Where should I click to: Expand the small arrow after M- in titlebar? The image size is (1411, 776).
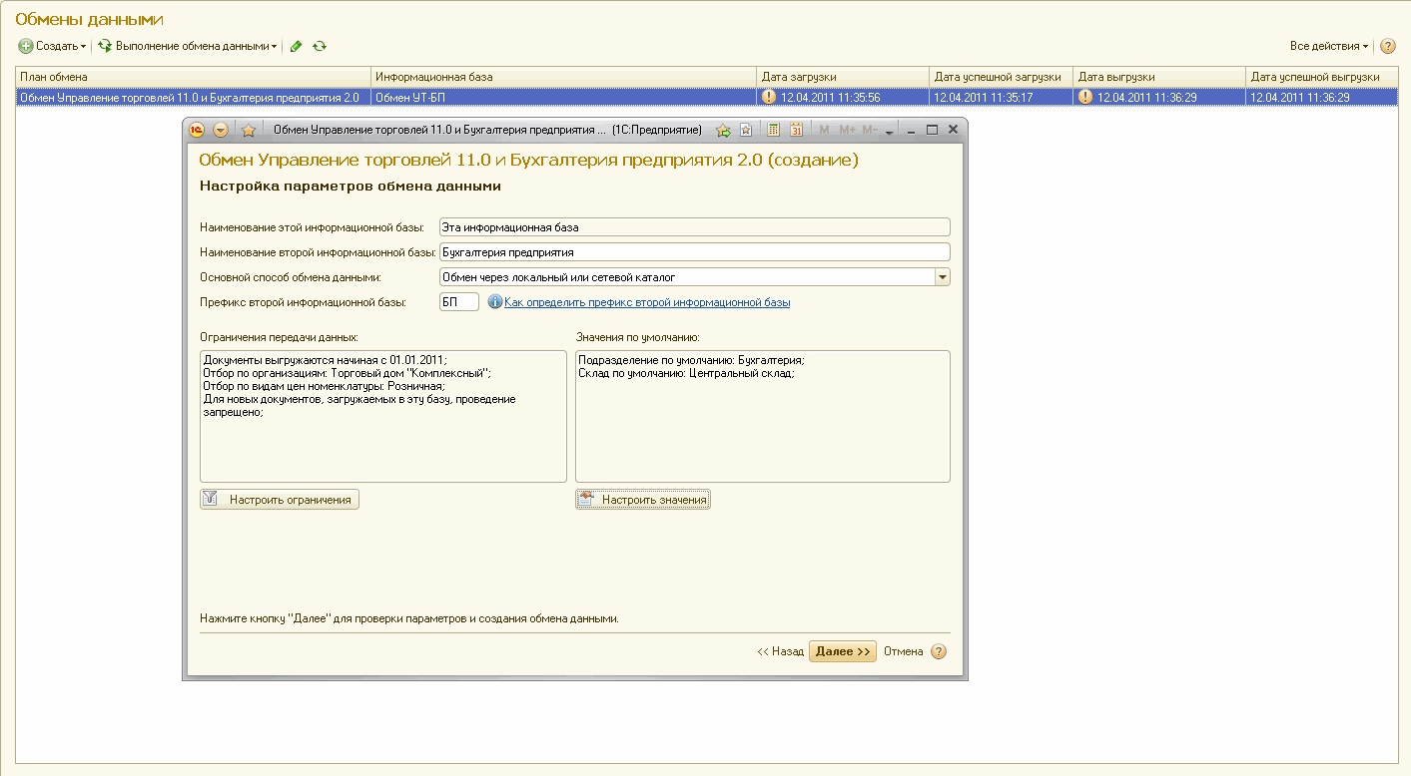pyautogui.click(x=890, y=131)
